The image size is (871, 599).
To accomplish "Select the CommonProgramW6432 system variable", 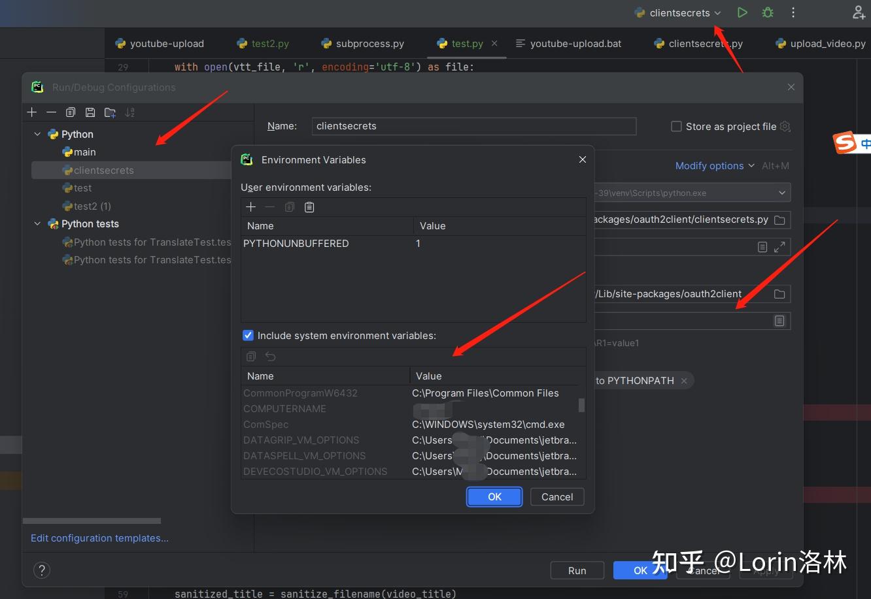I will (x=409, y=393).
